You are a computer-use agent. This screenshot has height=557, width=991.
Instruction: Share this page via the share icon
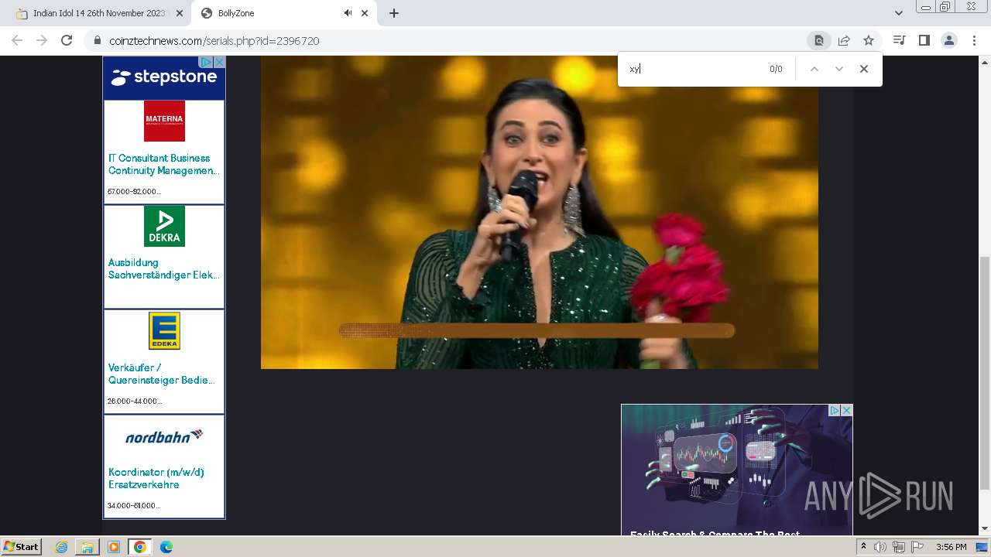[x=844, y=40]
